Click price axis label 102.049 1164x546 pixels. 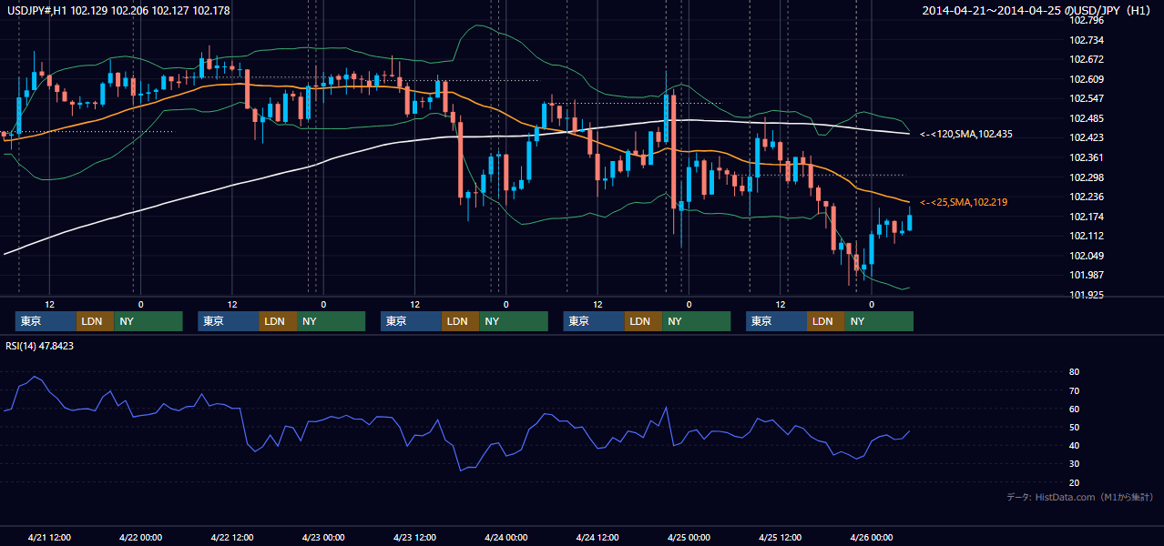[1087, 256]
